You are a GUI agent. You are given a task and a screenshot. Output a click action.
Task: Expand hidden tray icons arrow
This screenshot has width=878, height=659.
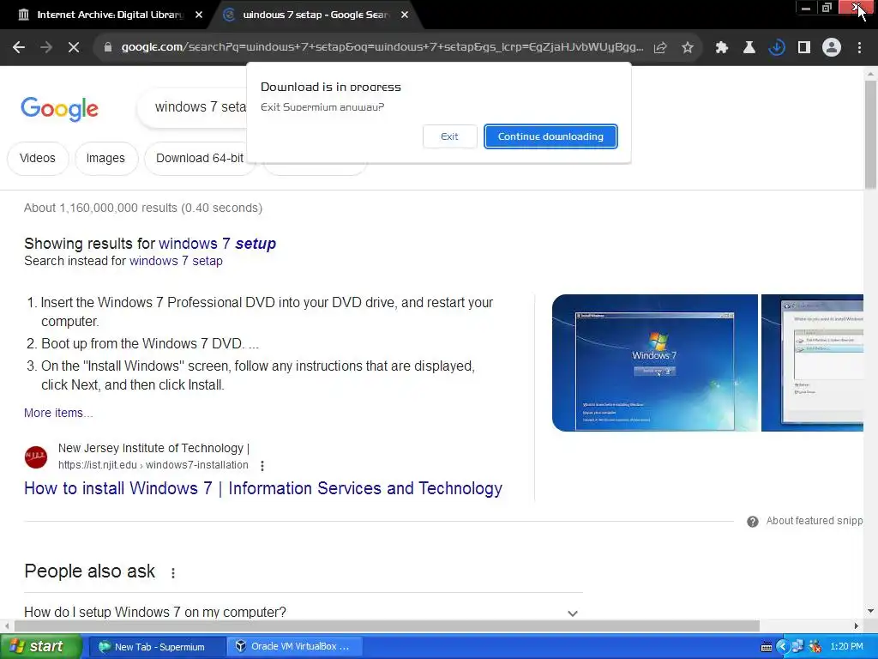782,647
